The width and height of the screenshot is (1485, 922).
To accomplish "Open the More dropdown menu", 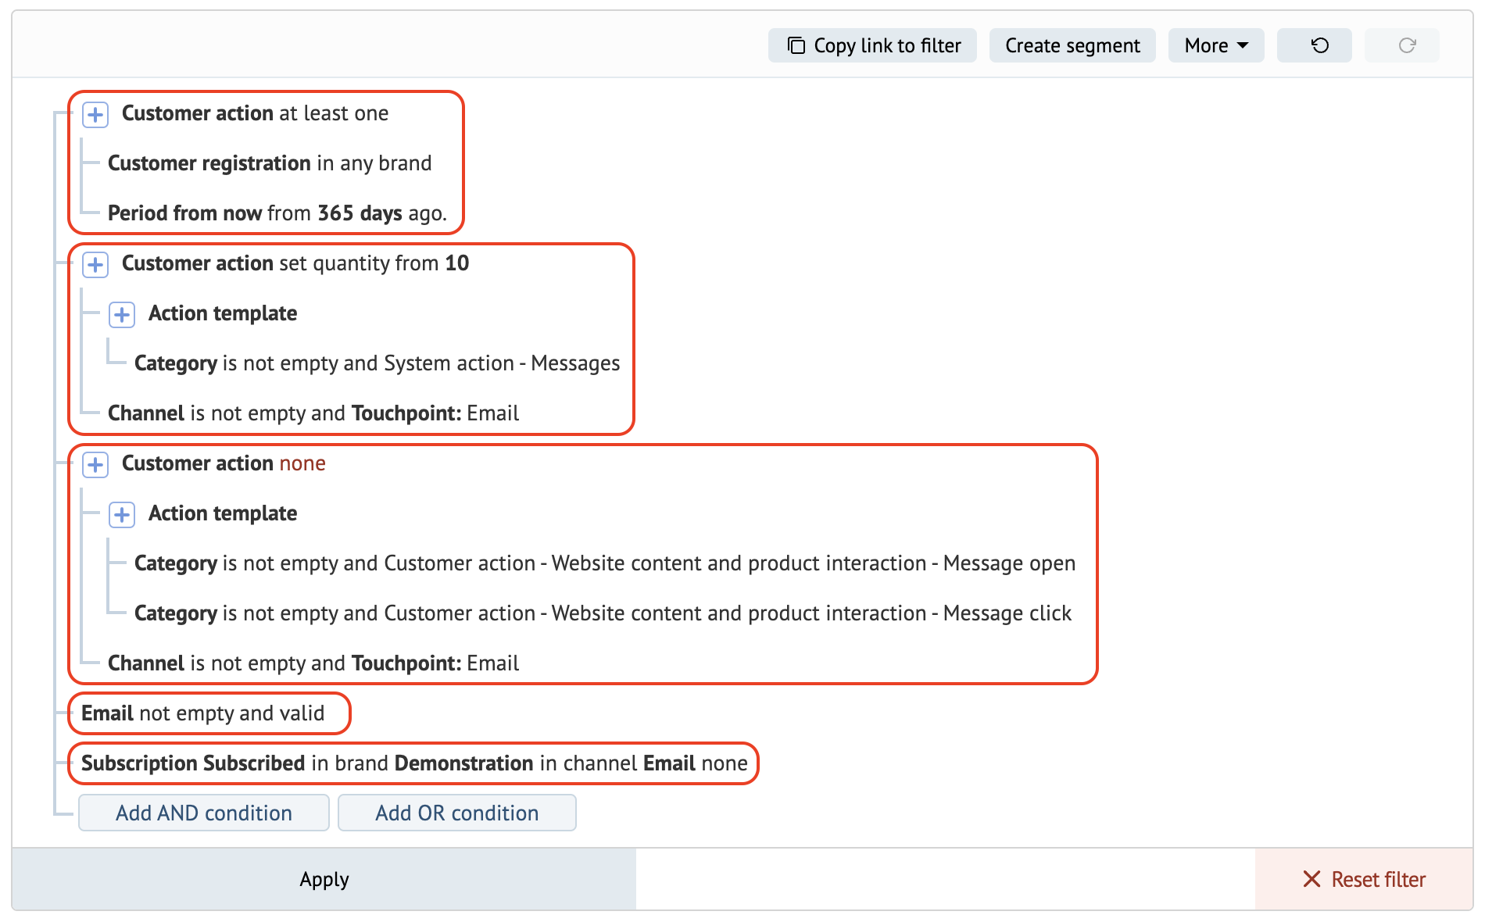I will (x=1216, y=45).
